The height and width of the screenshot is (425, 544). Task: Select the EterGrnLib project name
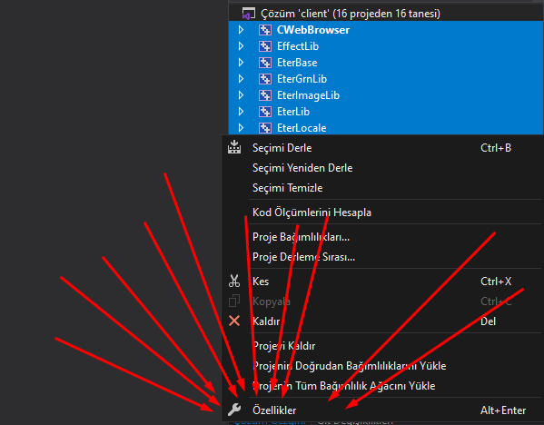tap(302, 79)
